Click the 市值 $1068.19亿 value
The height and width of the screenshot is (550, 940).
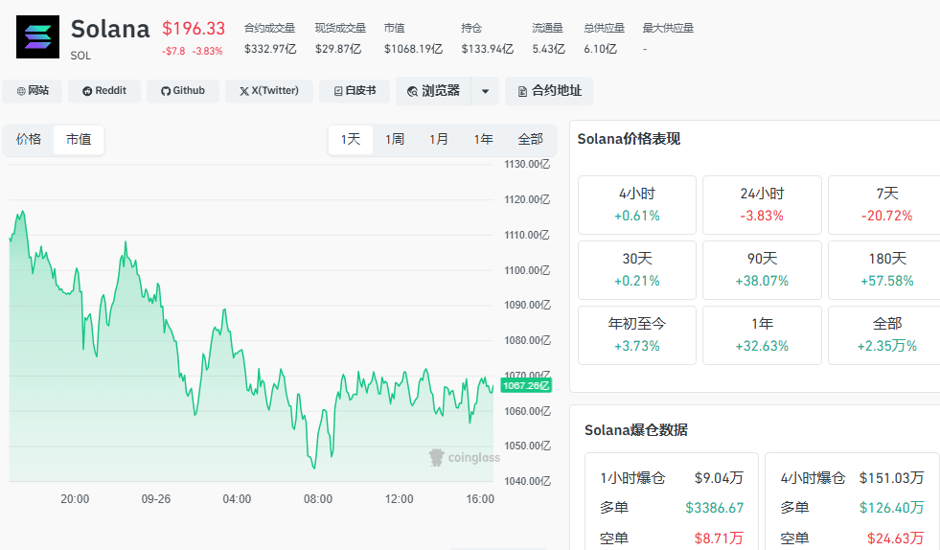[413, 49]
